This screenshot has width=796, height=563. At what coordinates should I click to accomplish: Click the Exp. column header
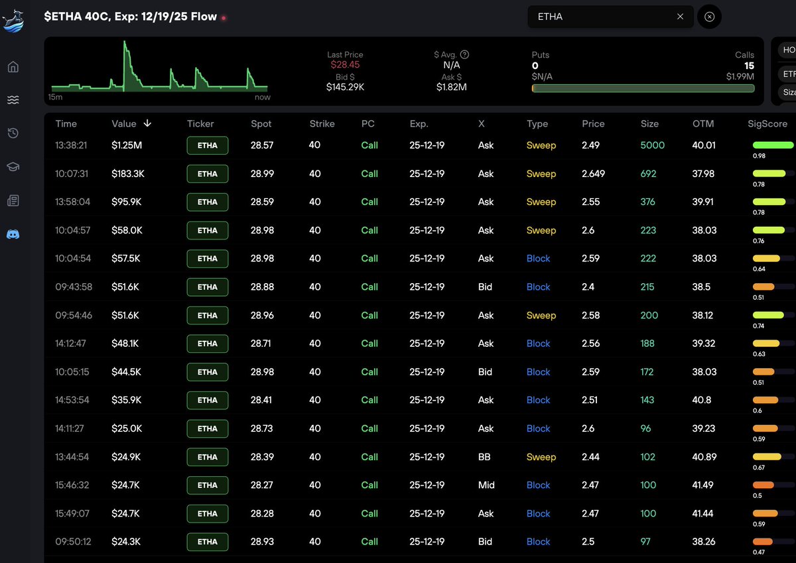(419, 123)
